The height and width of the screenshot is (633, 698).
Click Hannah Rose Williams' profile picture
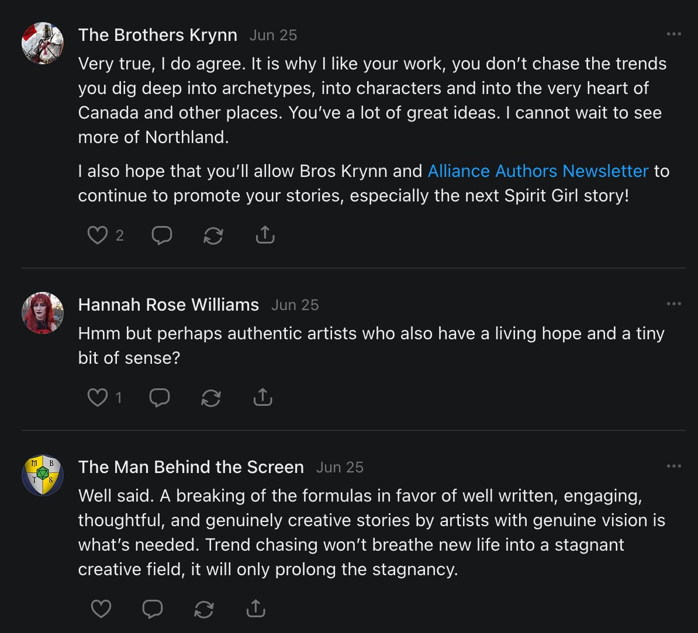pos(43,312)
